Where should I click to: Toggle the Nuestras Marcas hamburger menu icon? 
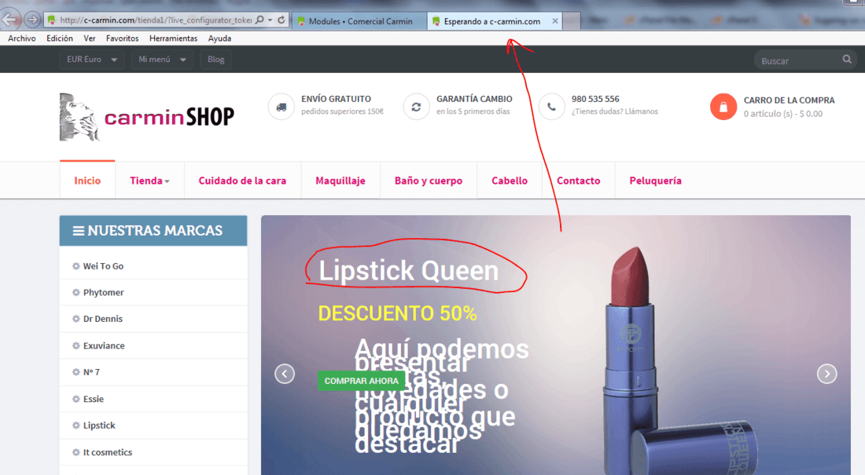pos(79,231)
